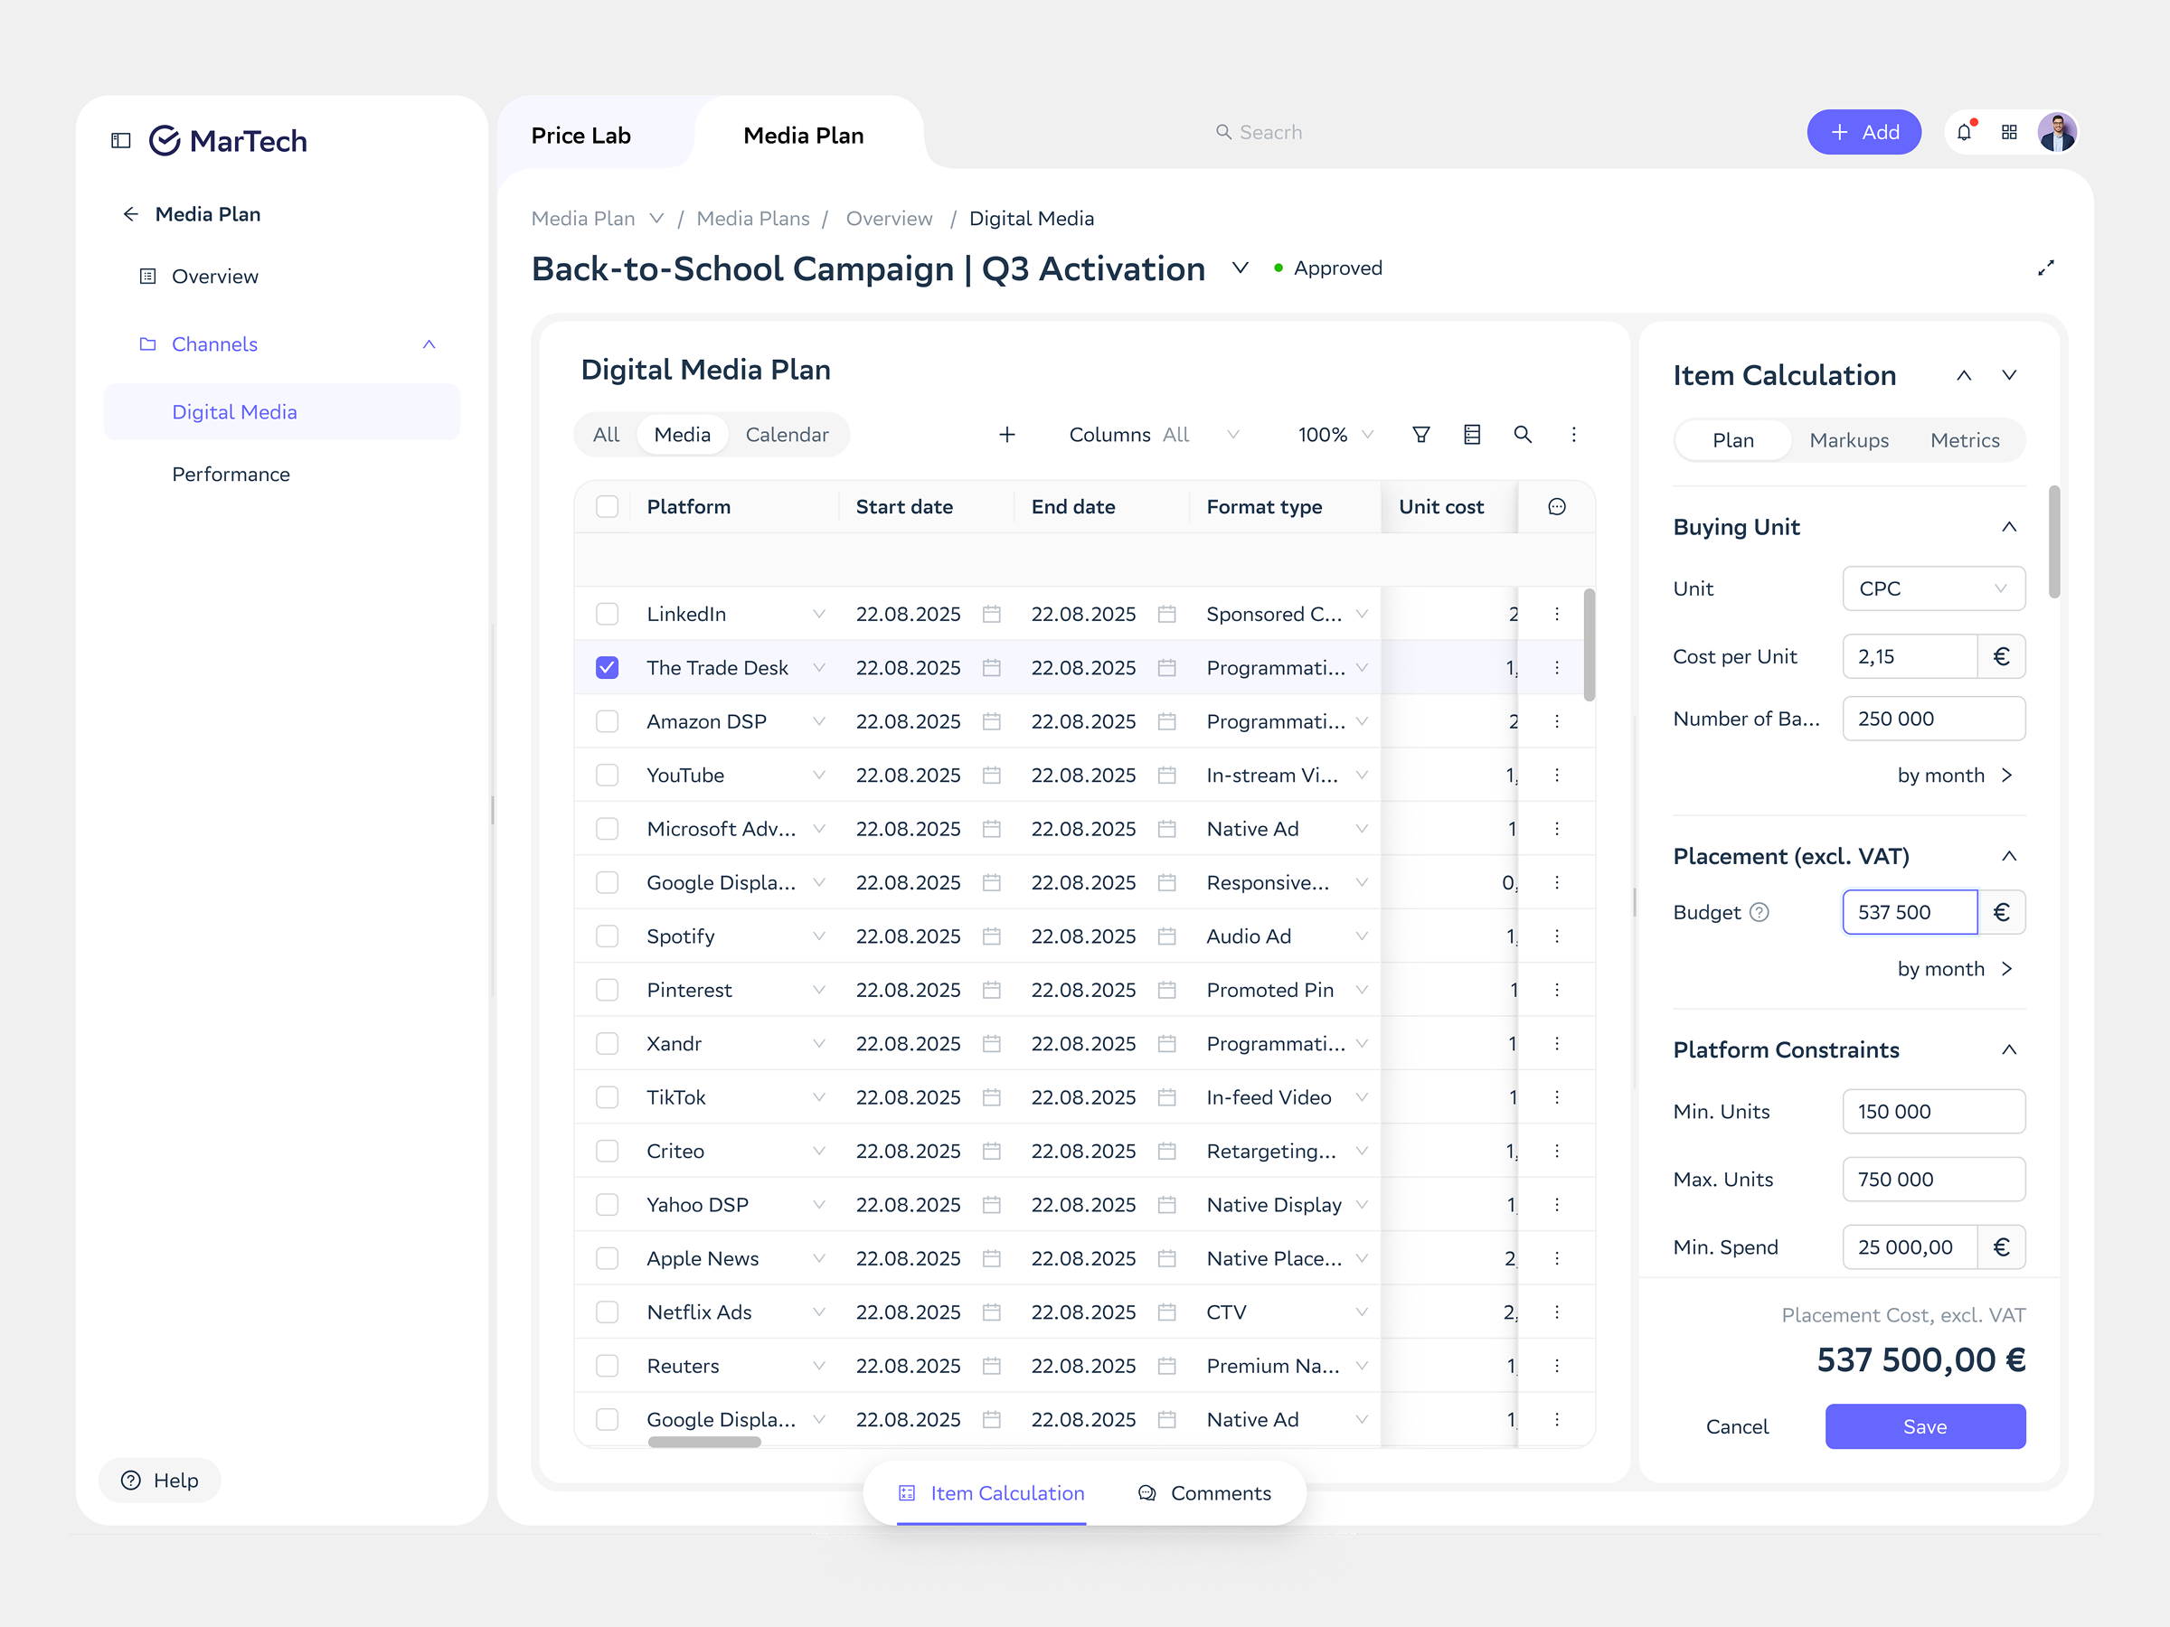
Task: Open Columns All dropdown
Action: (1154, 435)
